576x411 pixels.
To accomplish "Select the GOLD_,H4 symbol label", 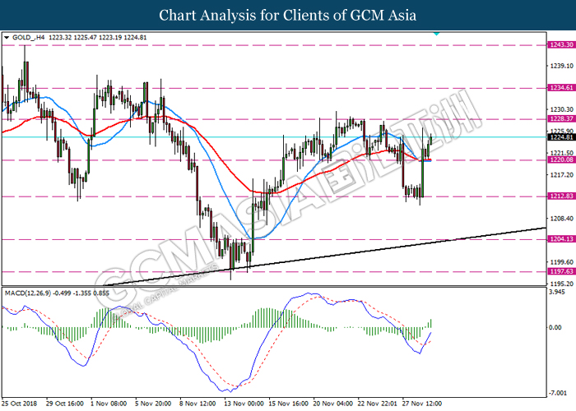I will pos(29,38).
